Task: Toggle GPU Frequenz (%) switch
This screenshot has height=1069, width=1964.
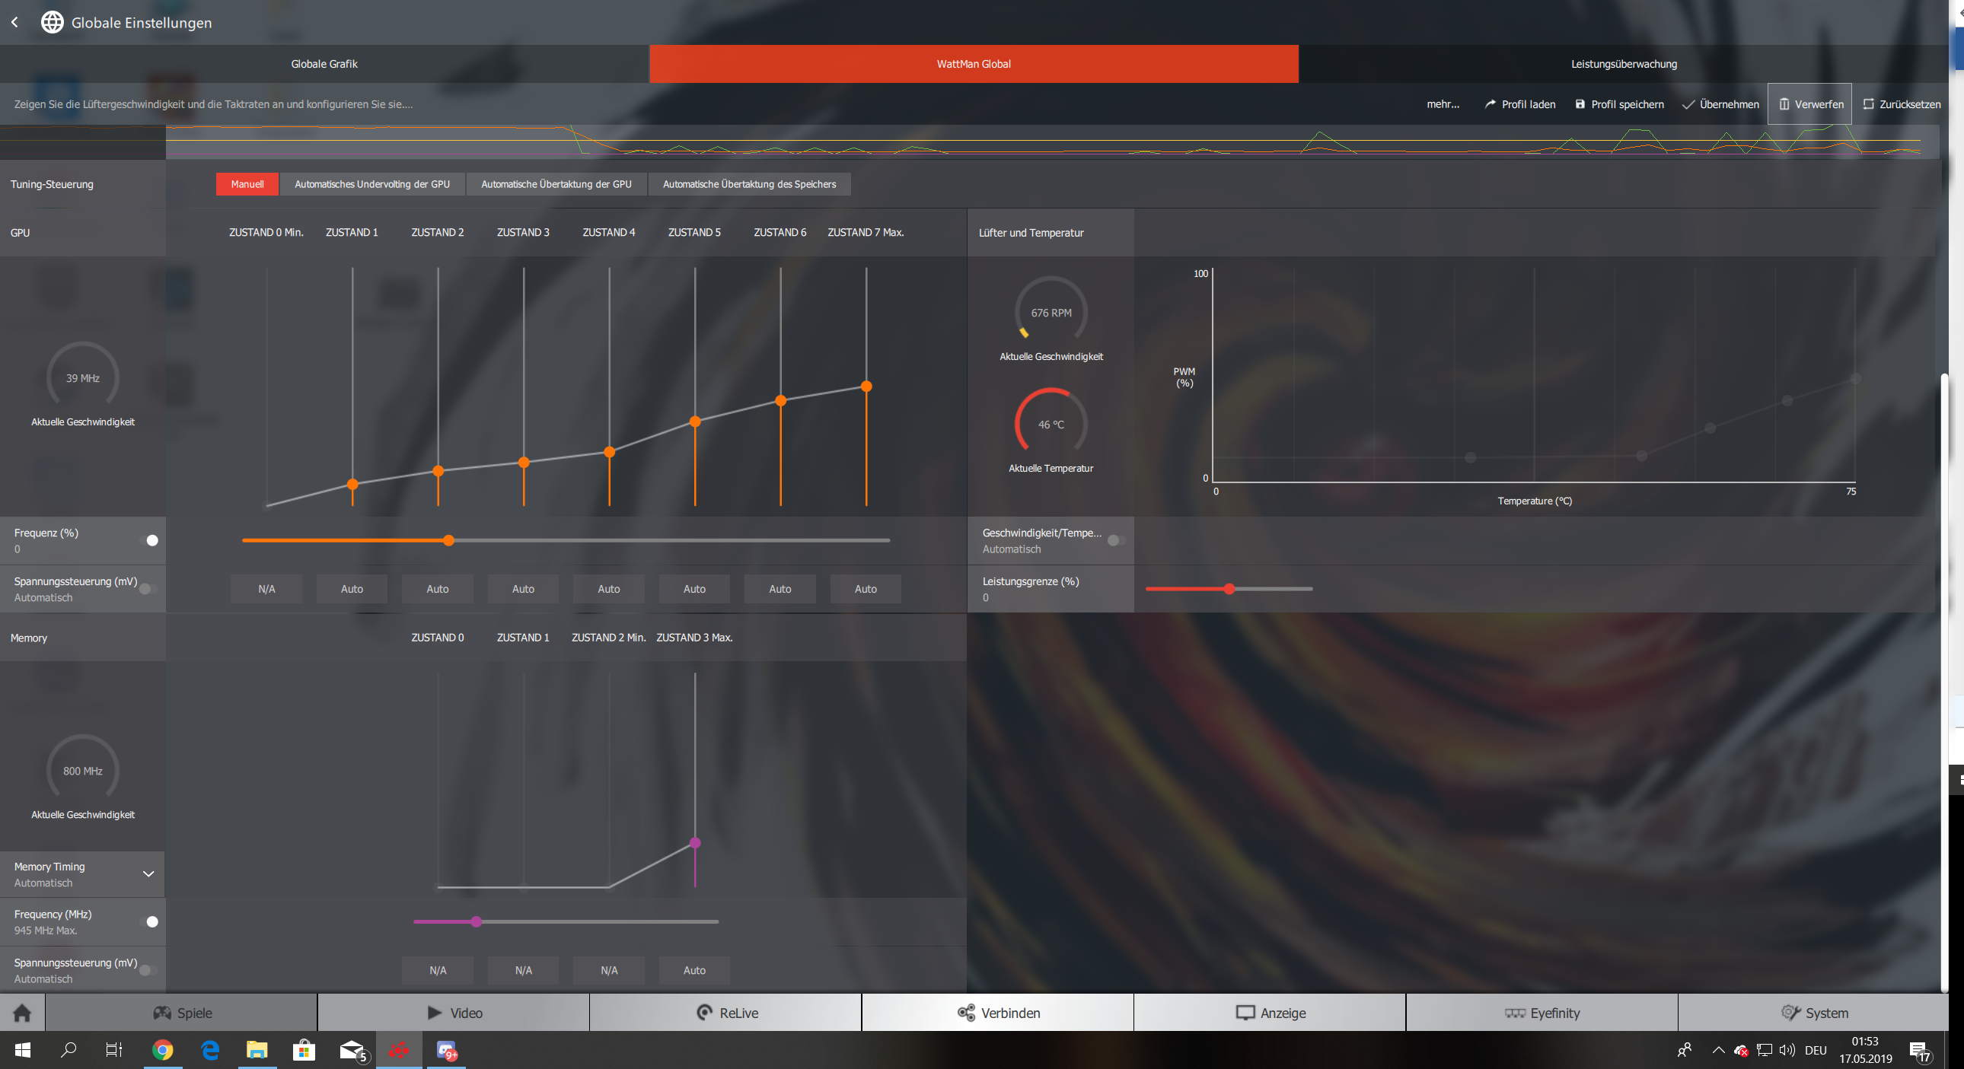Action: click(151, 540)
